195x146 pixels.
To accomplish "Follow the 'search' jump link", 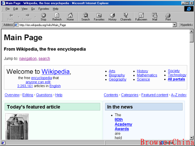I will click(x=44, y=58).
